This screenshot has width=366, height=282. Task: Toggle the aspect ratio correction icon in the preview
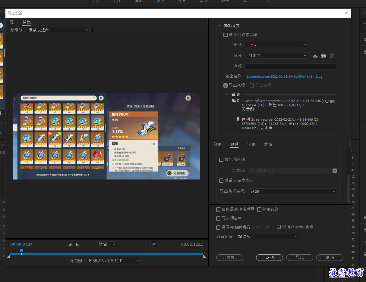coord(154,244)
